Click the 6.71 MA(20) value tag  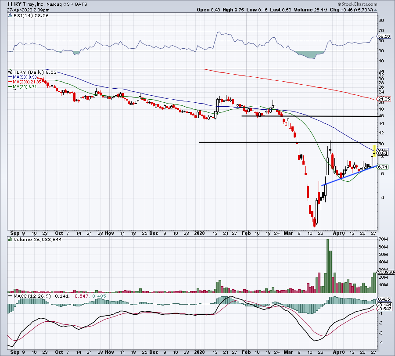[x=383, y=167]
